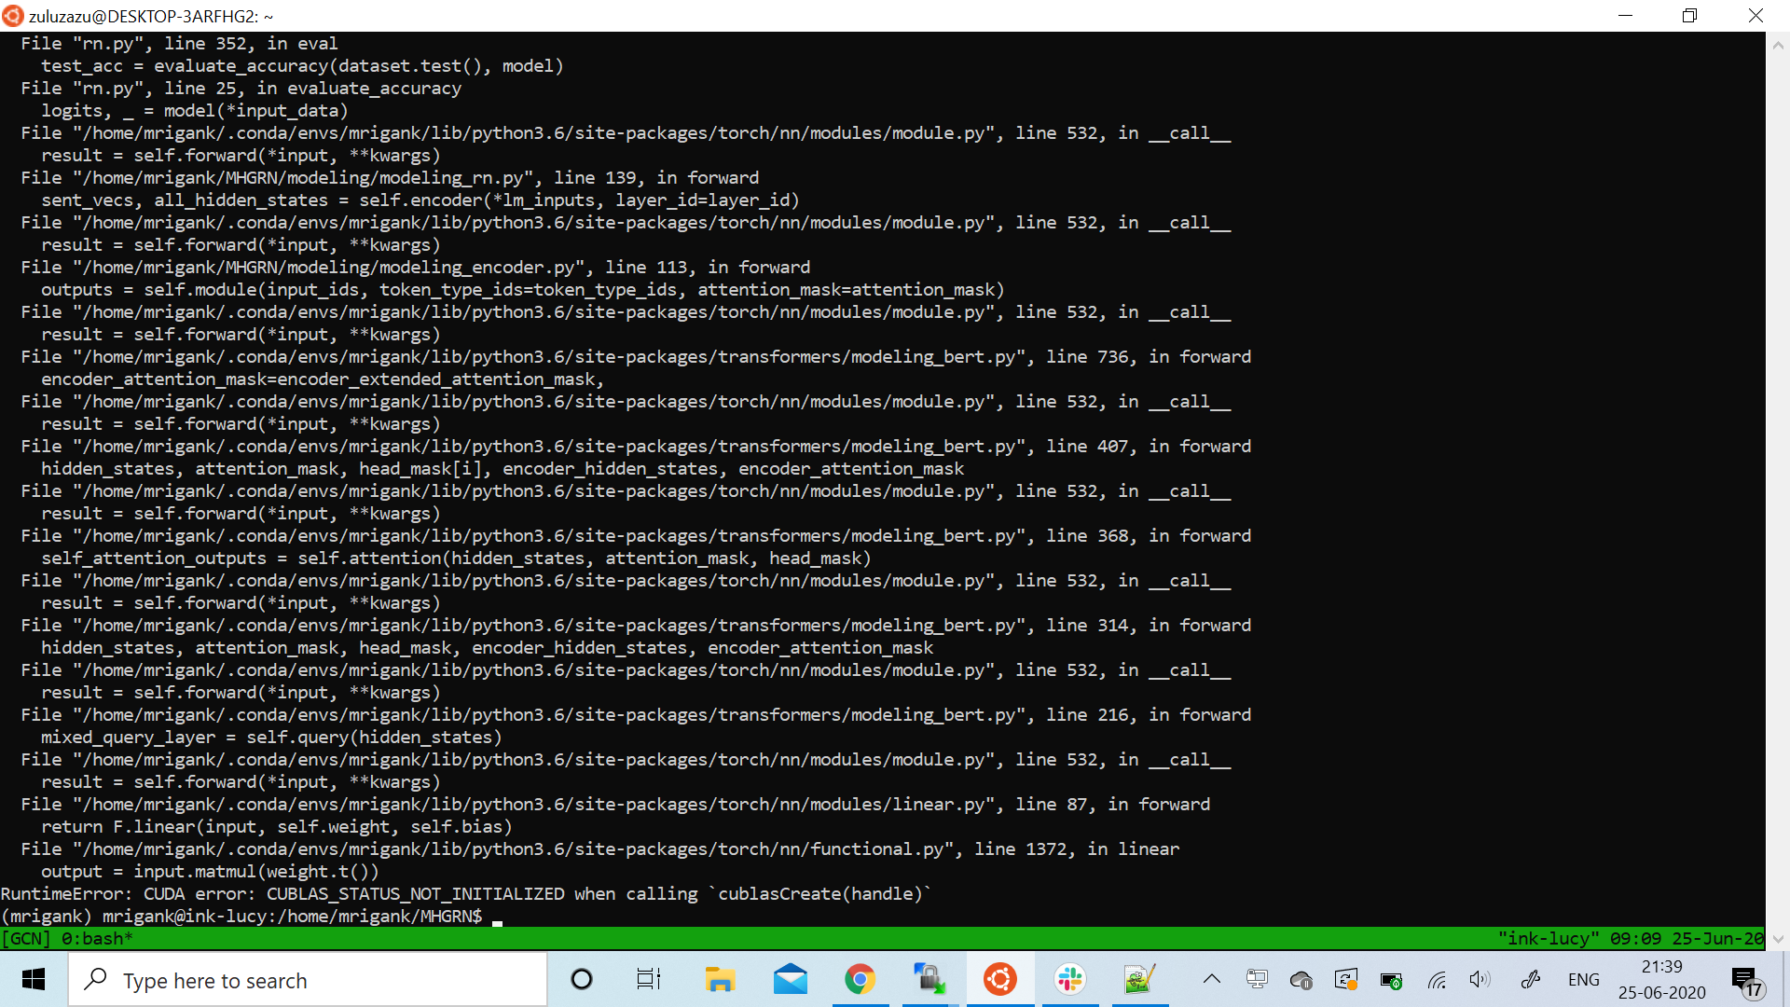Image resolution: width=1790 pixels, height=1007 pixels.
Task: Open the Notepad++ taskbar icon
Action: [1140, 980]
